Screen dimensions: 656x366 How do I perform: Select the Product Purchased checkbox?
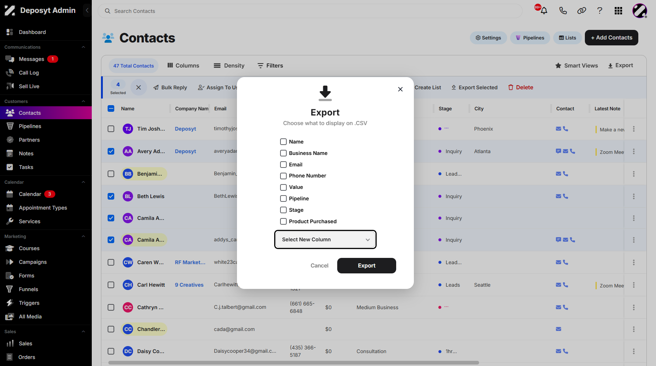[283, 221]
